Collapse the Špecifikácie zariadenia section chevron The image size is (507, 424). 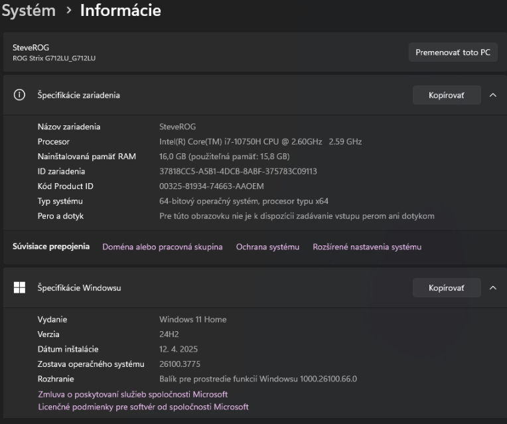click(x=493, y=95)
